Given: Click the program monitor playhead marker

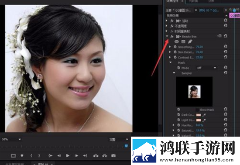Looking at the screenshot, I should click(x=126, y=146).
